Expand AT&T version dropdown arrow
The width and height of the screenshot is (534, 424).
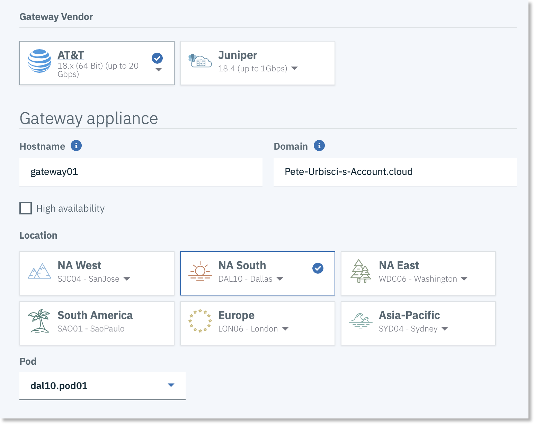tap(159, 70)
